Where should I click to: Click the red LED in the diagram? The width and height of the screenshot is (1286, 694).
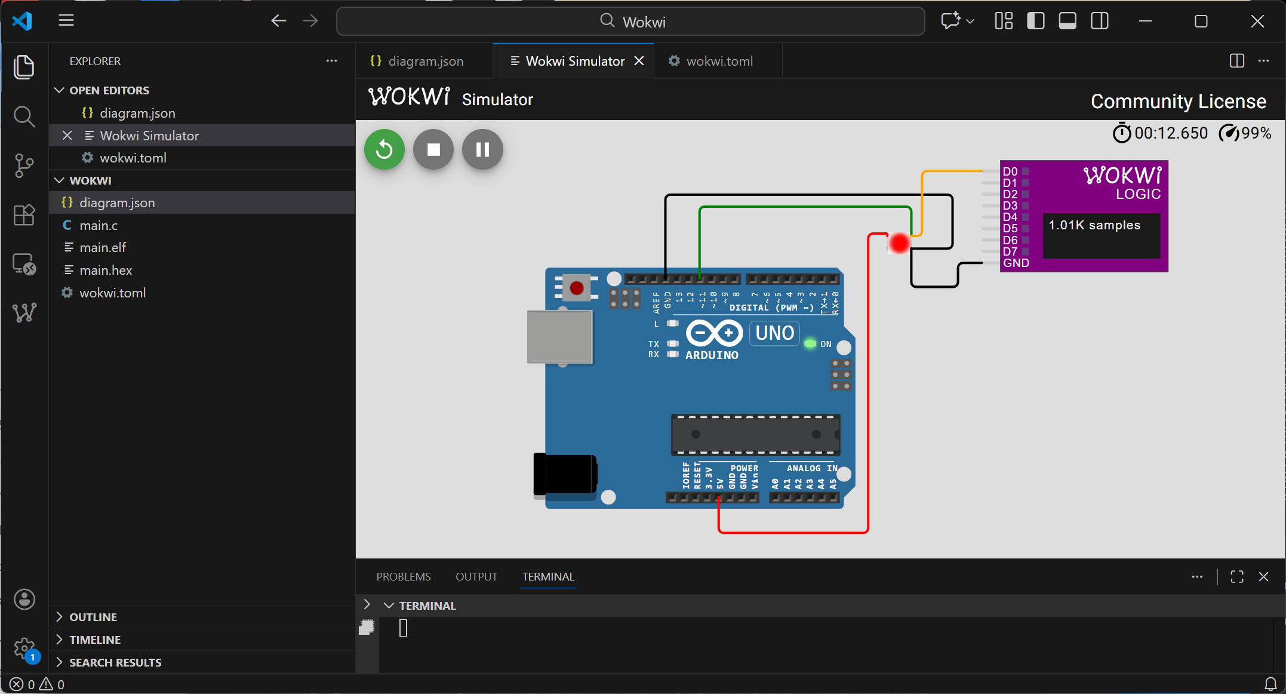click(x=899, y=243)
